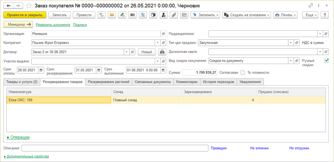The image size is (334, 162).
Task: Click the Новый contract button
Action: (x=147, y=52)
